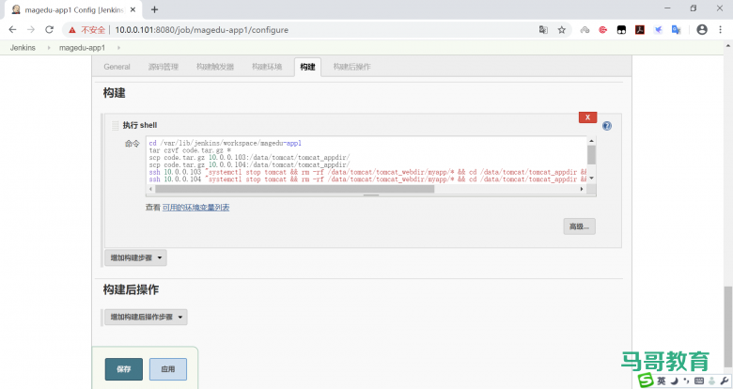The width and height of the screenshot is (733, 389).
Task: Go to Jenkins breadcrumb home
Action: tap(23, 48)
